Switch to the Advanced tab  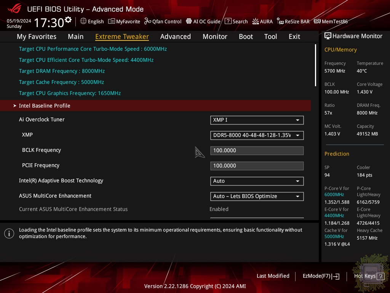pyautogui.click(x=175, y=37)
